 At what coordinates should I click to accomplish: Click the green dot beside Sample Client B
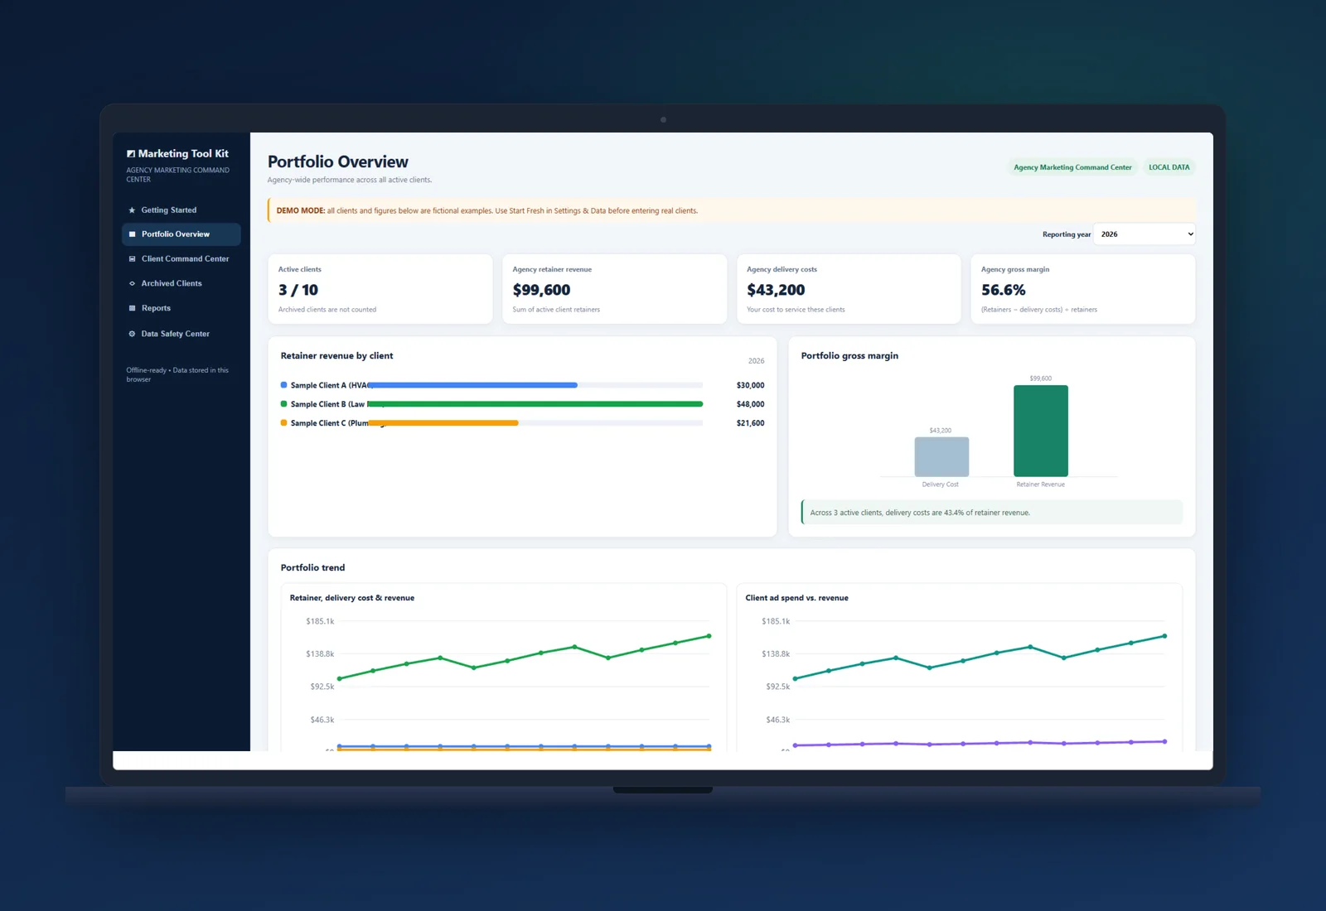pos(284,404)
